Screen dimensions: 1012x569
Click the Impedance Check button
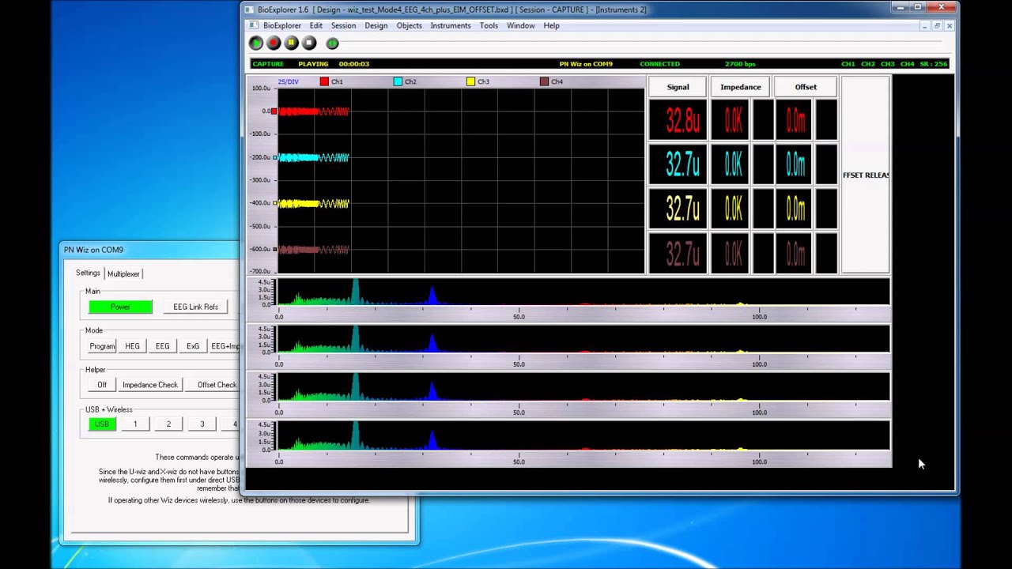pyautogui.click(x=150, y=385)
